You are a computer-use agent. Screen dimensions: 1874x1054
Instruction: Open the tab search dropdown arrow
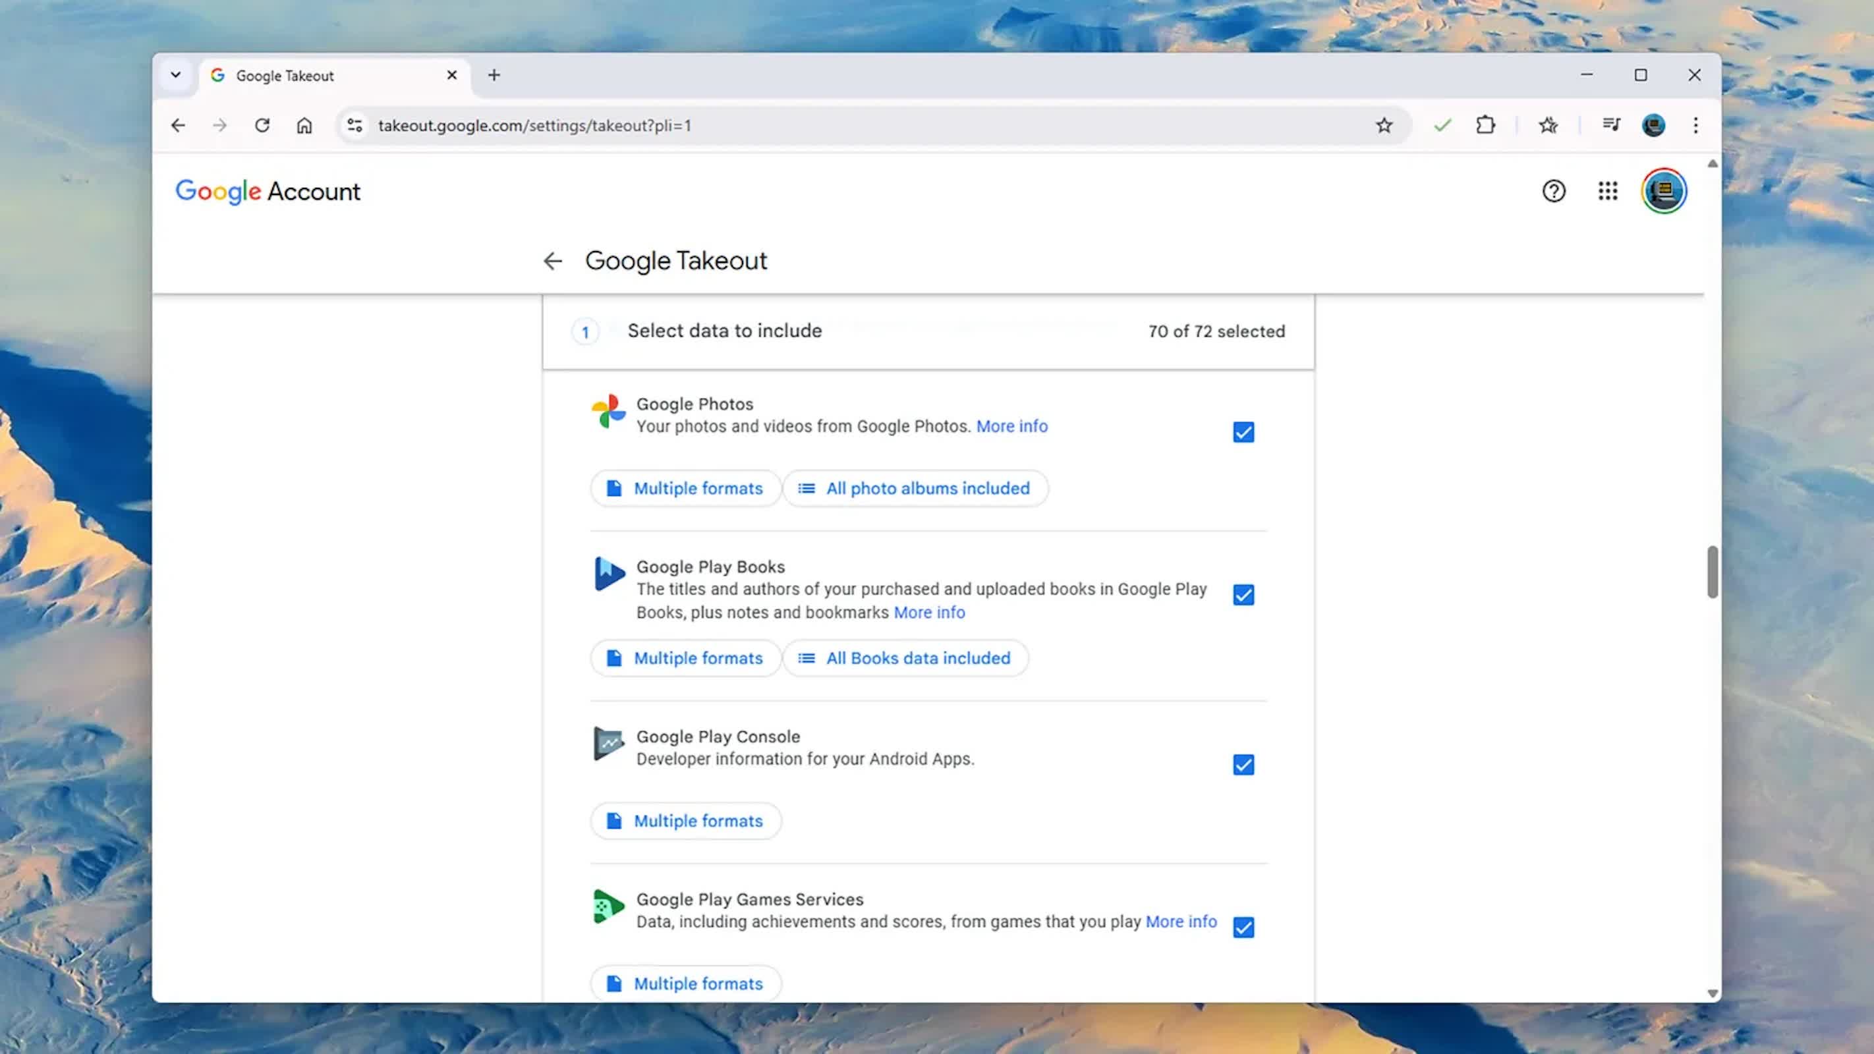pos(175,75)
